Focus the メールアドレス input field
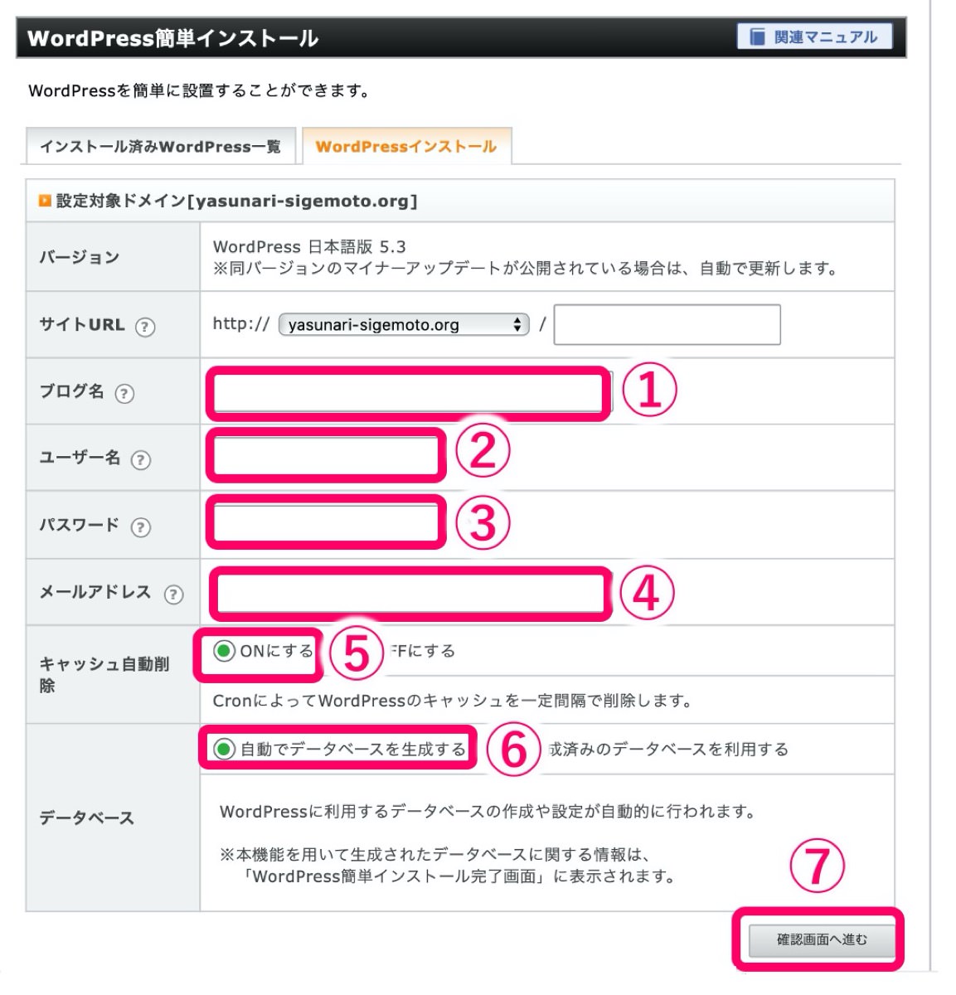956x995 pixels. pos(410,594)
